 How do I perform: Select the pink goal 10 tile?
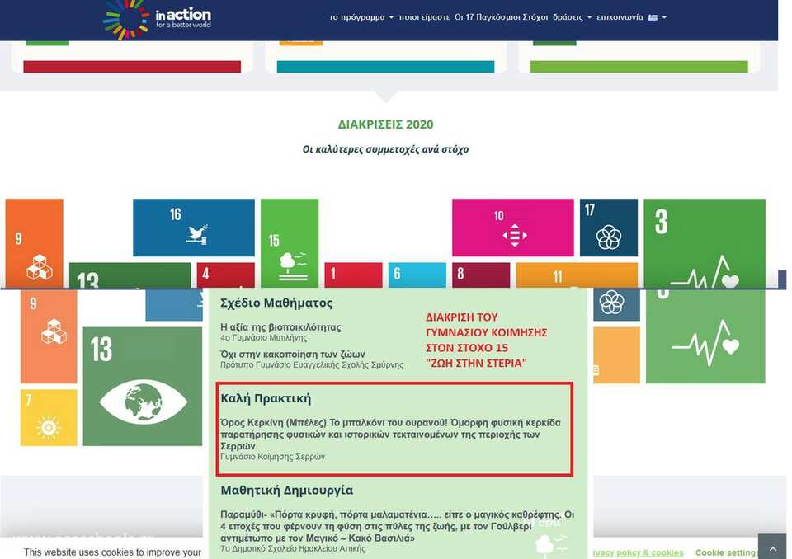click(512, 228)
